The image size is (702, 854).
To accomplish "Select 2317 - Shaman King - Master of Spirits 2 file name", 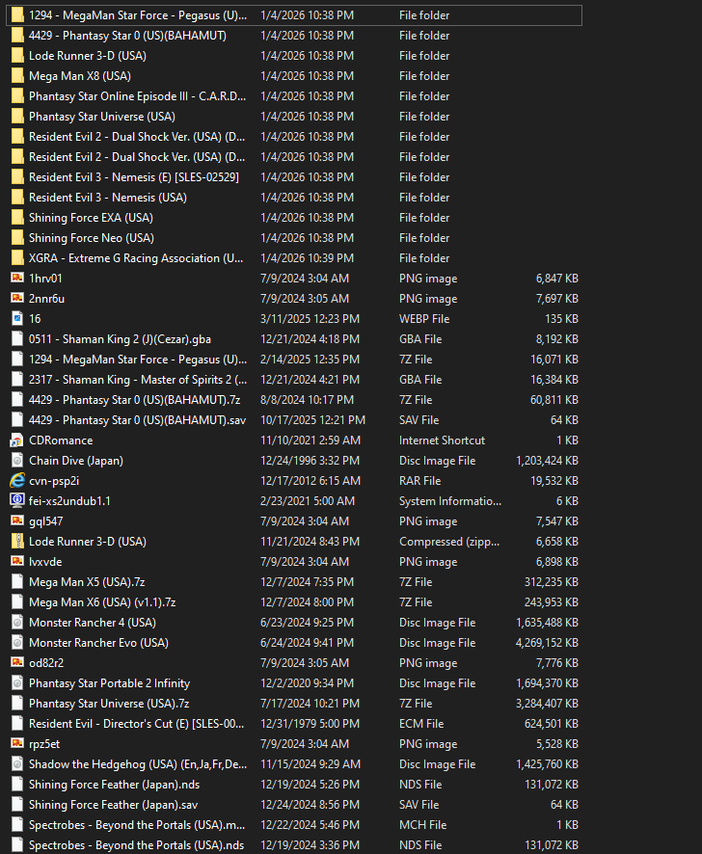I will coord(138,379).
